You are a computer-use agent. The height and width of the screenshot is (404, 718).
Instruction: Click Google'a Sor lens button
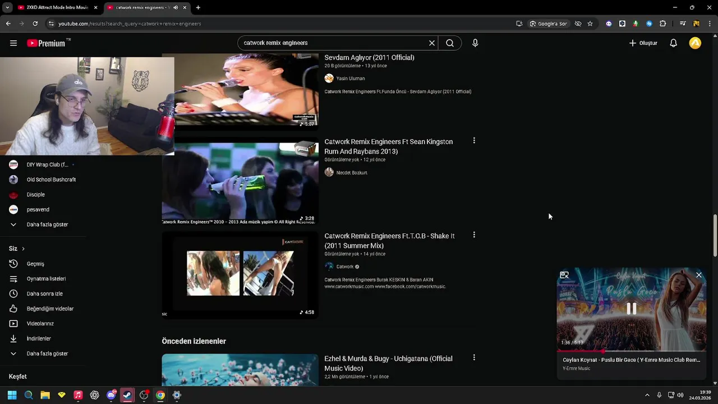[x=549, y=24]
